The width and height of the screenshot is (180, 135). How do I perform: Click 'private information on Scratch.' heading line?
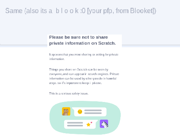(82, 43)
